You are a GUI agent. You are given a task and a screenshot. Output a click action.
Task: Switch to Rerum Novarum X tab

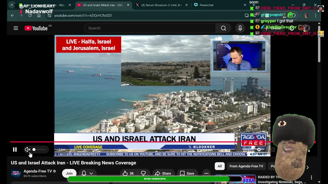click(161, 5)
